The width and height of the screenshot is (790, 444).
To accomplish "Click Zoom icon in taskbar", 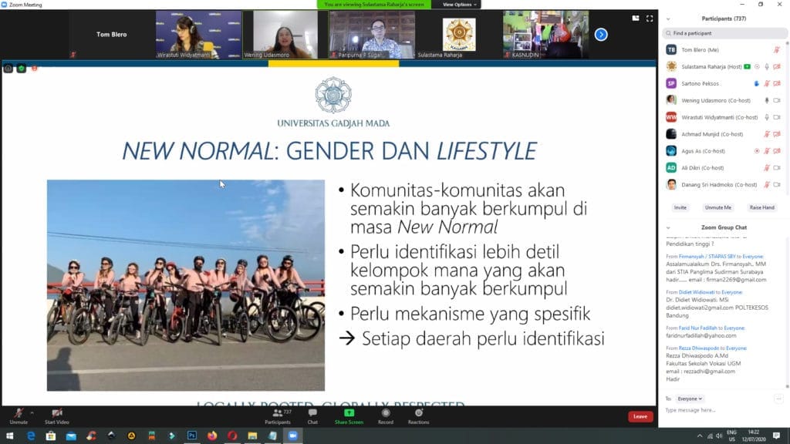I will [292, 436].
